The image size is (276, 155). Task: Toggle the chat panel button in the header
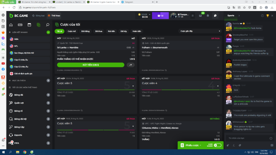[215, 16]
